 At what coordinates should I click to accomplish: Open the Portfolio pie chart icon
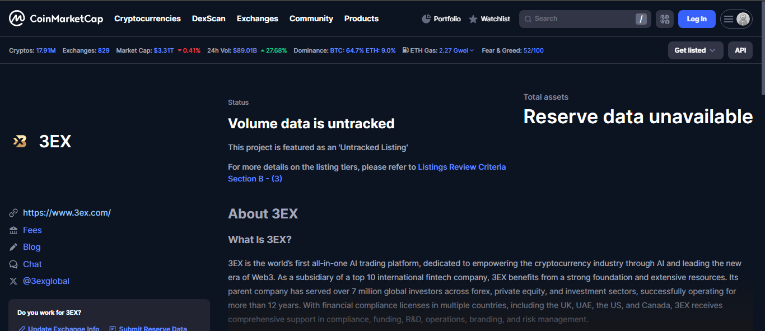click(426, 19)
